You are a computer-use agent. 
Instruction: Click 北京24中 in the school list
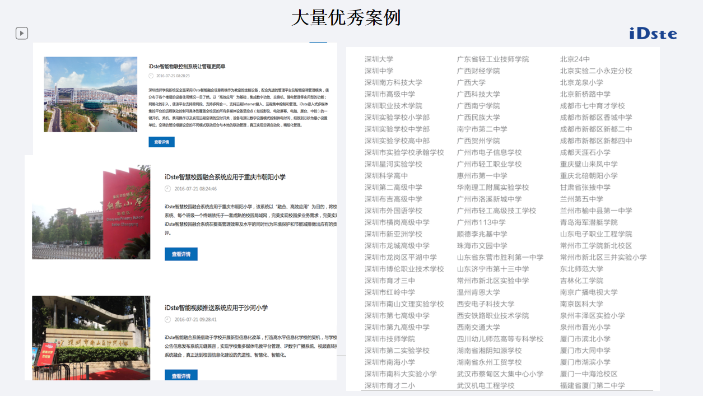tap(575, 59)
